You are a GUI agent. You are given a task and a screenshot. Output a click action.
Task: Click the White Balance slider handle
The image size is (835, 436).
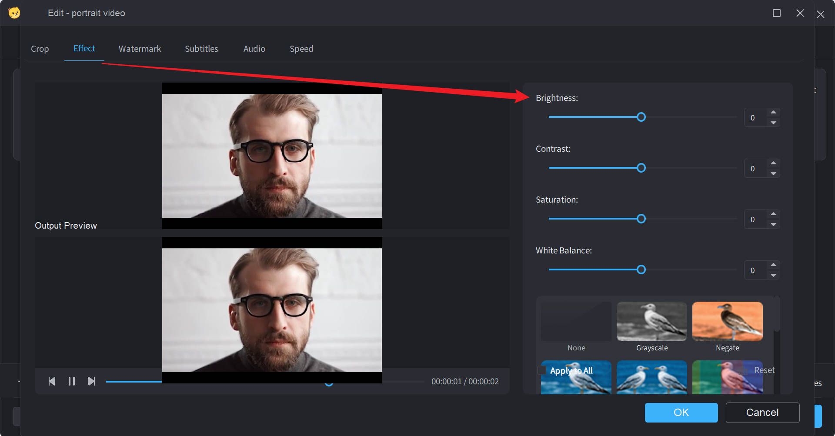click(641, 270)
